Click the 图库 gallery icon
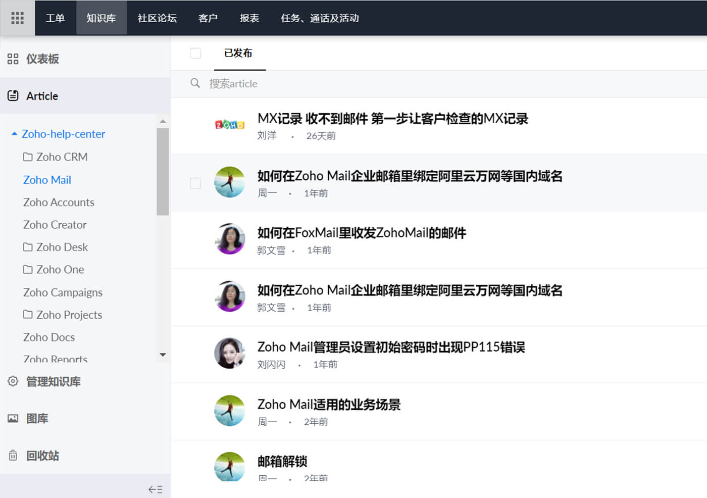 pos(13,418)
